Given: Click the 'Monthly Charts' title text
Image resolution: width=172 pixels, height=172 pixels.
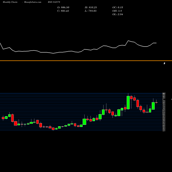Looking at the screenshot, I should click(10, 2).
